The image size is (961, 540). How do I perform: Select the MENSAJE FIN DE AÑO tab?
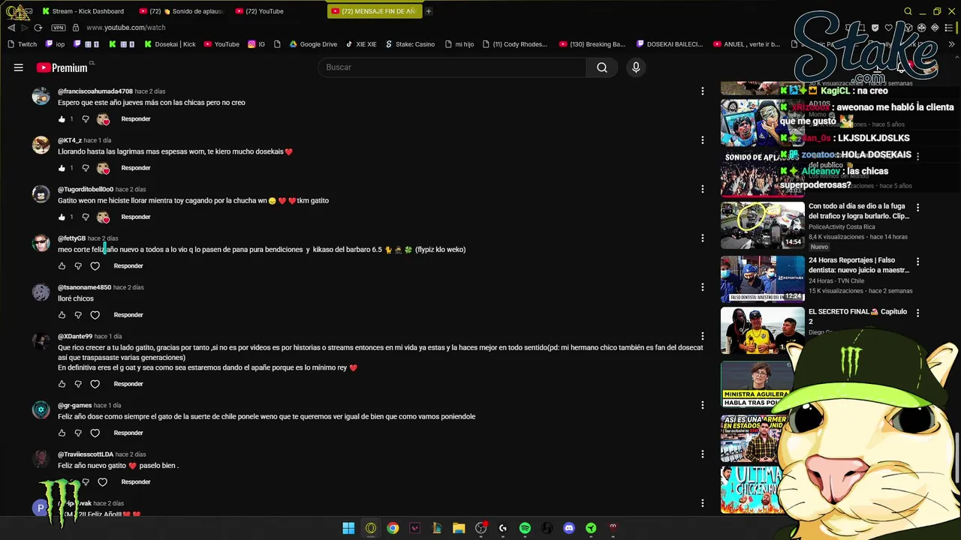pos(375,11)
